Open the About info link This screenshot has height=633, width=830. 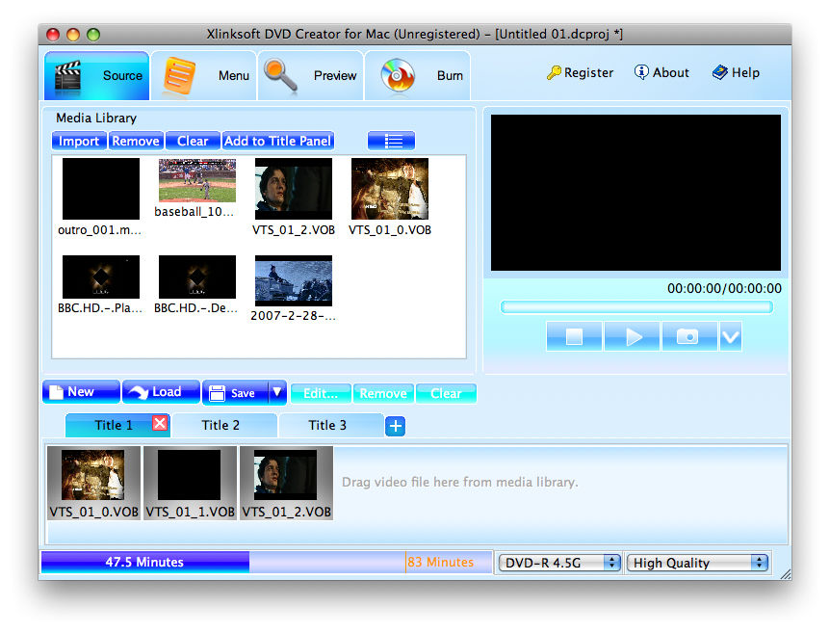point(661,72)
